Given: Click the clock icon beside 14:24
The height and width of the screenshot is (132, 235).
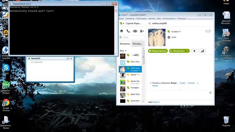Looking at the screenshot, I should pyautogui.click(x=169, y=37).
